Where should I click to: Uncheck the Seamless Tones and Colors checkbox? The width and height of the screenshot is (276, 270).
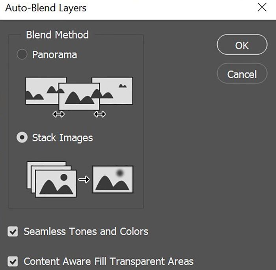pos(13,231)
